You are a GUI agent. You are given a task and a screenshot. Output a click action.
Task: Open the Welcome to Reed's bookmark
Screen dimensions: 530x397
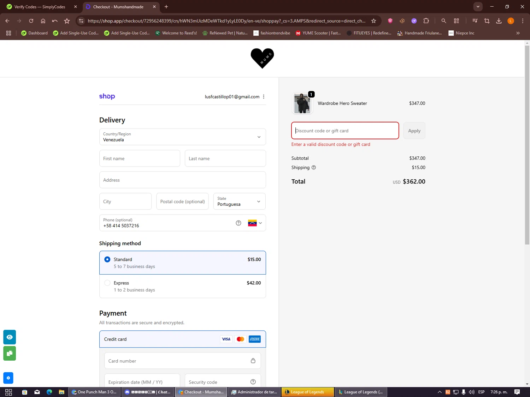(x=176, y=33)
